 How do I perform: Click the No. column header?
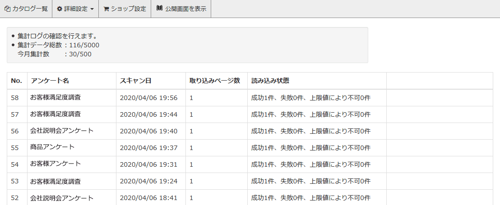17,81
